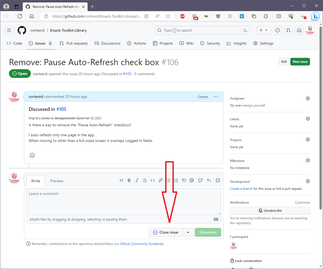Mention a user with the @ icon
323x269 pixels.
point(192,180)
